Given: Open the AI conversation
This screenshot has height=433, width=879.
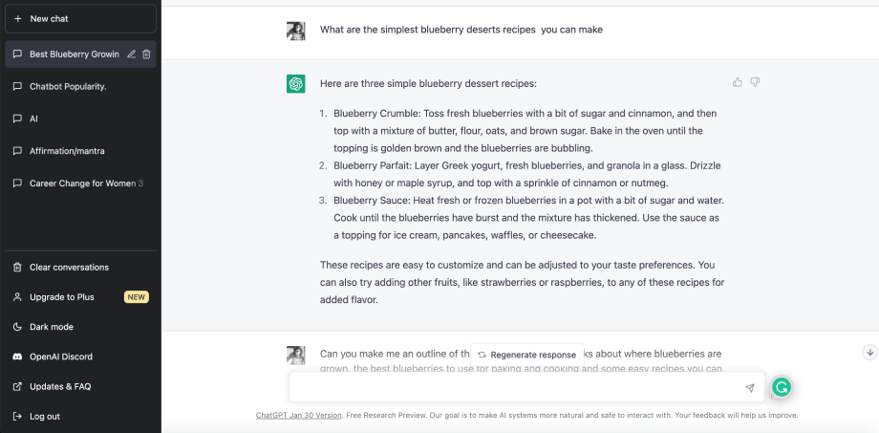Looking at the screenshot, I should pos(34,119).
